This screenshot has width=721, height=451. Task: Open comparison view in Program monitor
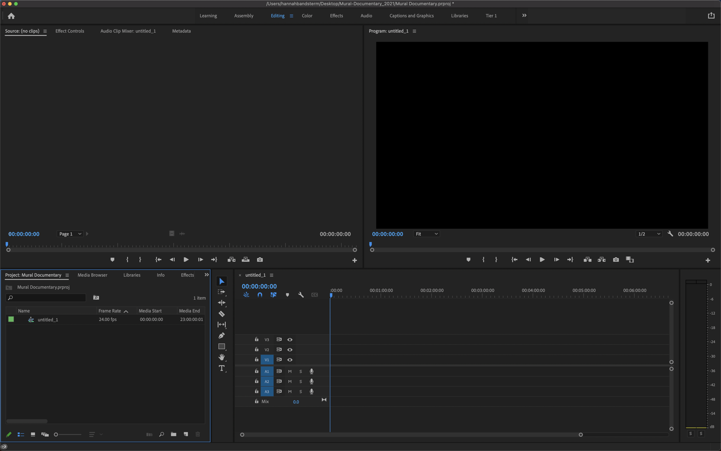pyautogui.click(x=630, y=260)
